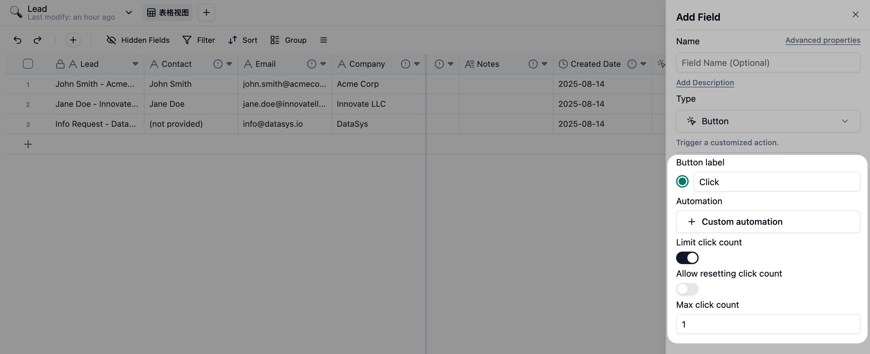870x354 pixels.
Task: Expand the Lead table name chevron
Action: click(128, 12)
